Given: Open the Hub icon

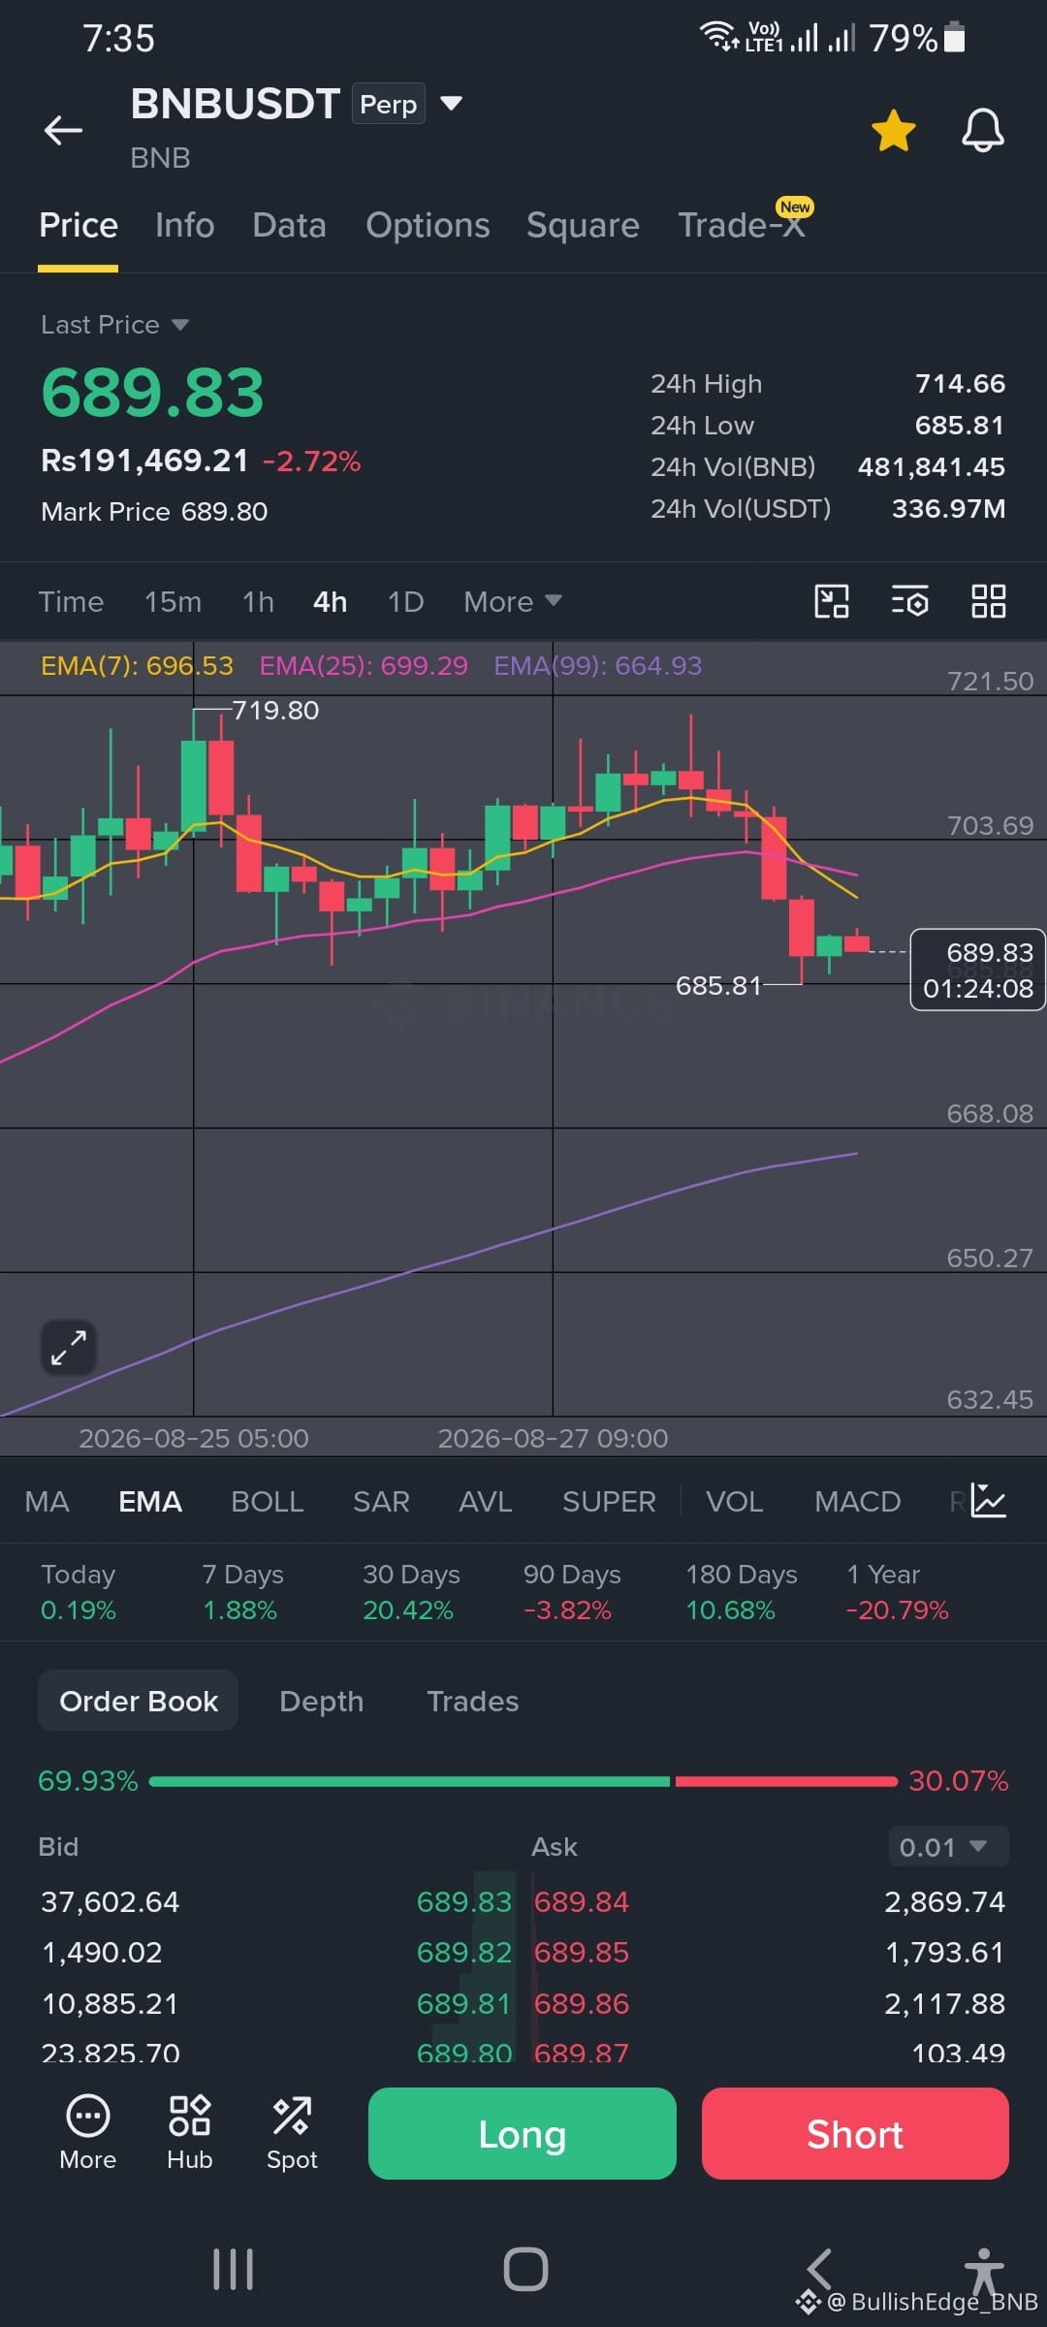Looking at the screenshot, I should coord(190,2132).
